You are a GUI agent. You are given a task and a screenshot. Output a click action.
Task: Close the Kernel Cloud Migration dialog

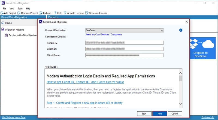point(187,22)
